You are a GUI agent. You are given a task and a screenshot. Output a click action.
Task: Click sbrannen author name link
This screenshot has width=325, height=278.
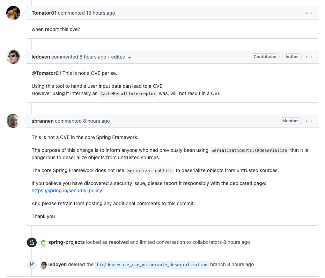click(43, 121)
